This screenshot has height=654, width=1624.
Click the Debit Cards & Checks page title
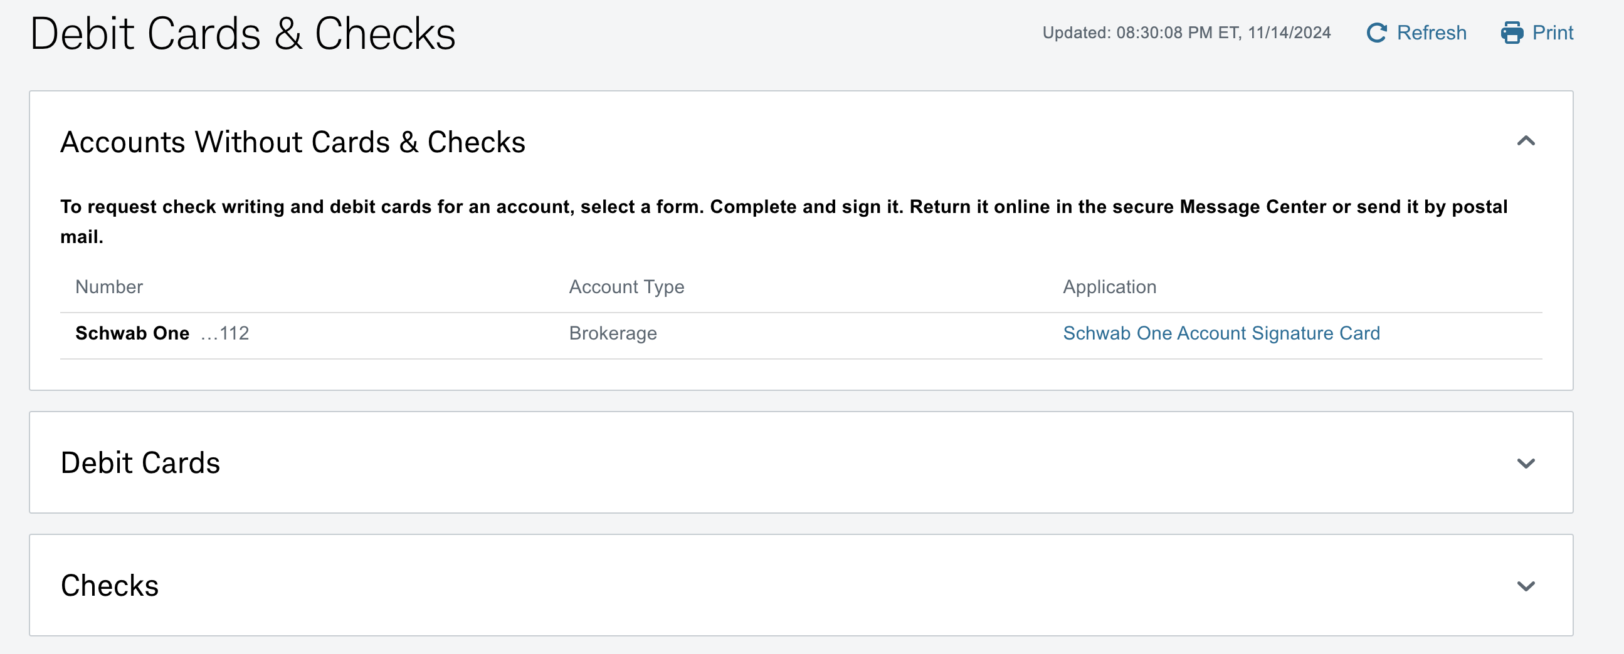pyautogui.click(x=243, y=34)
